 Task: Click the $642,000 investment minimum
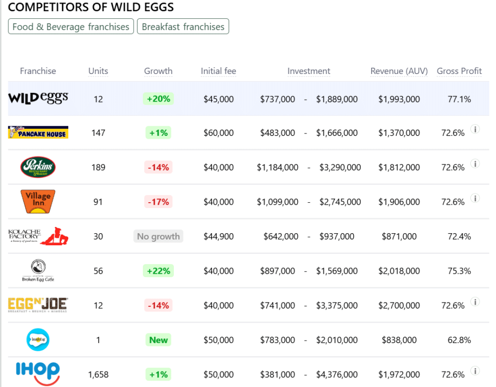click(x=281, y=236)
